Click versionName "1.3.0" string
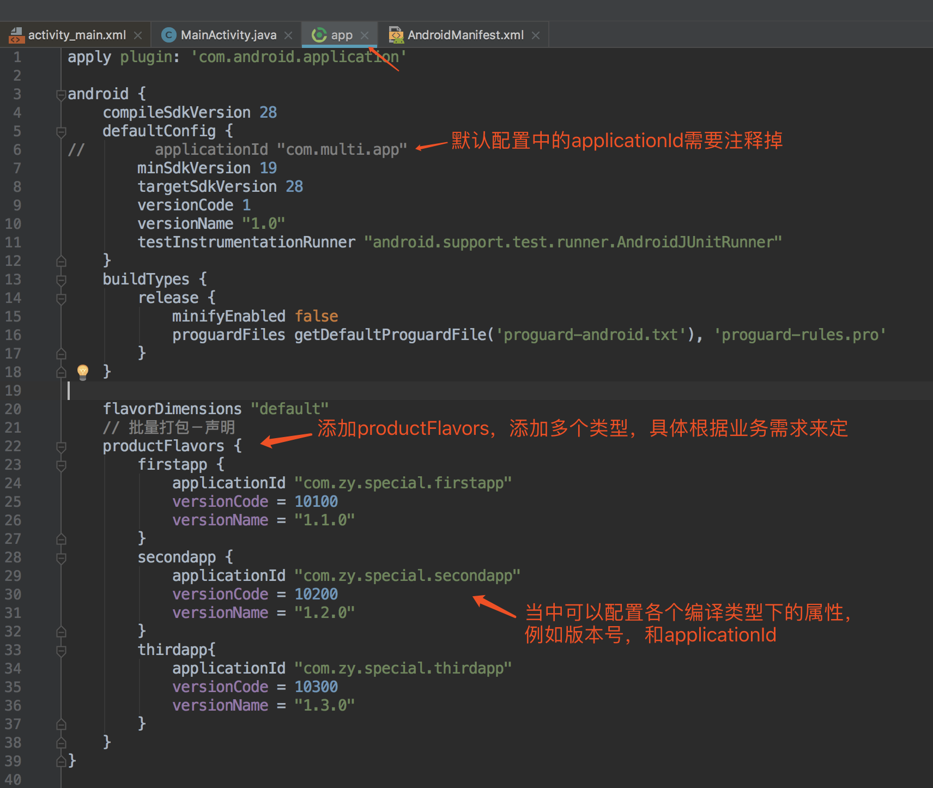The width and height of the screenshot is (933, 788). coord(325,706)
